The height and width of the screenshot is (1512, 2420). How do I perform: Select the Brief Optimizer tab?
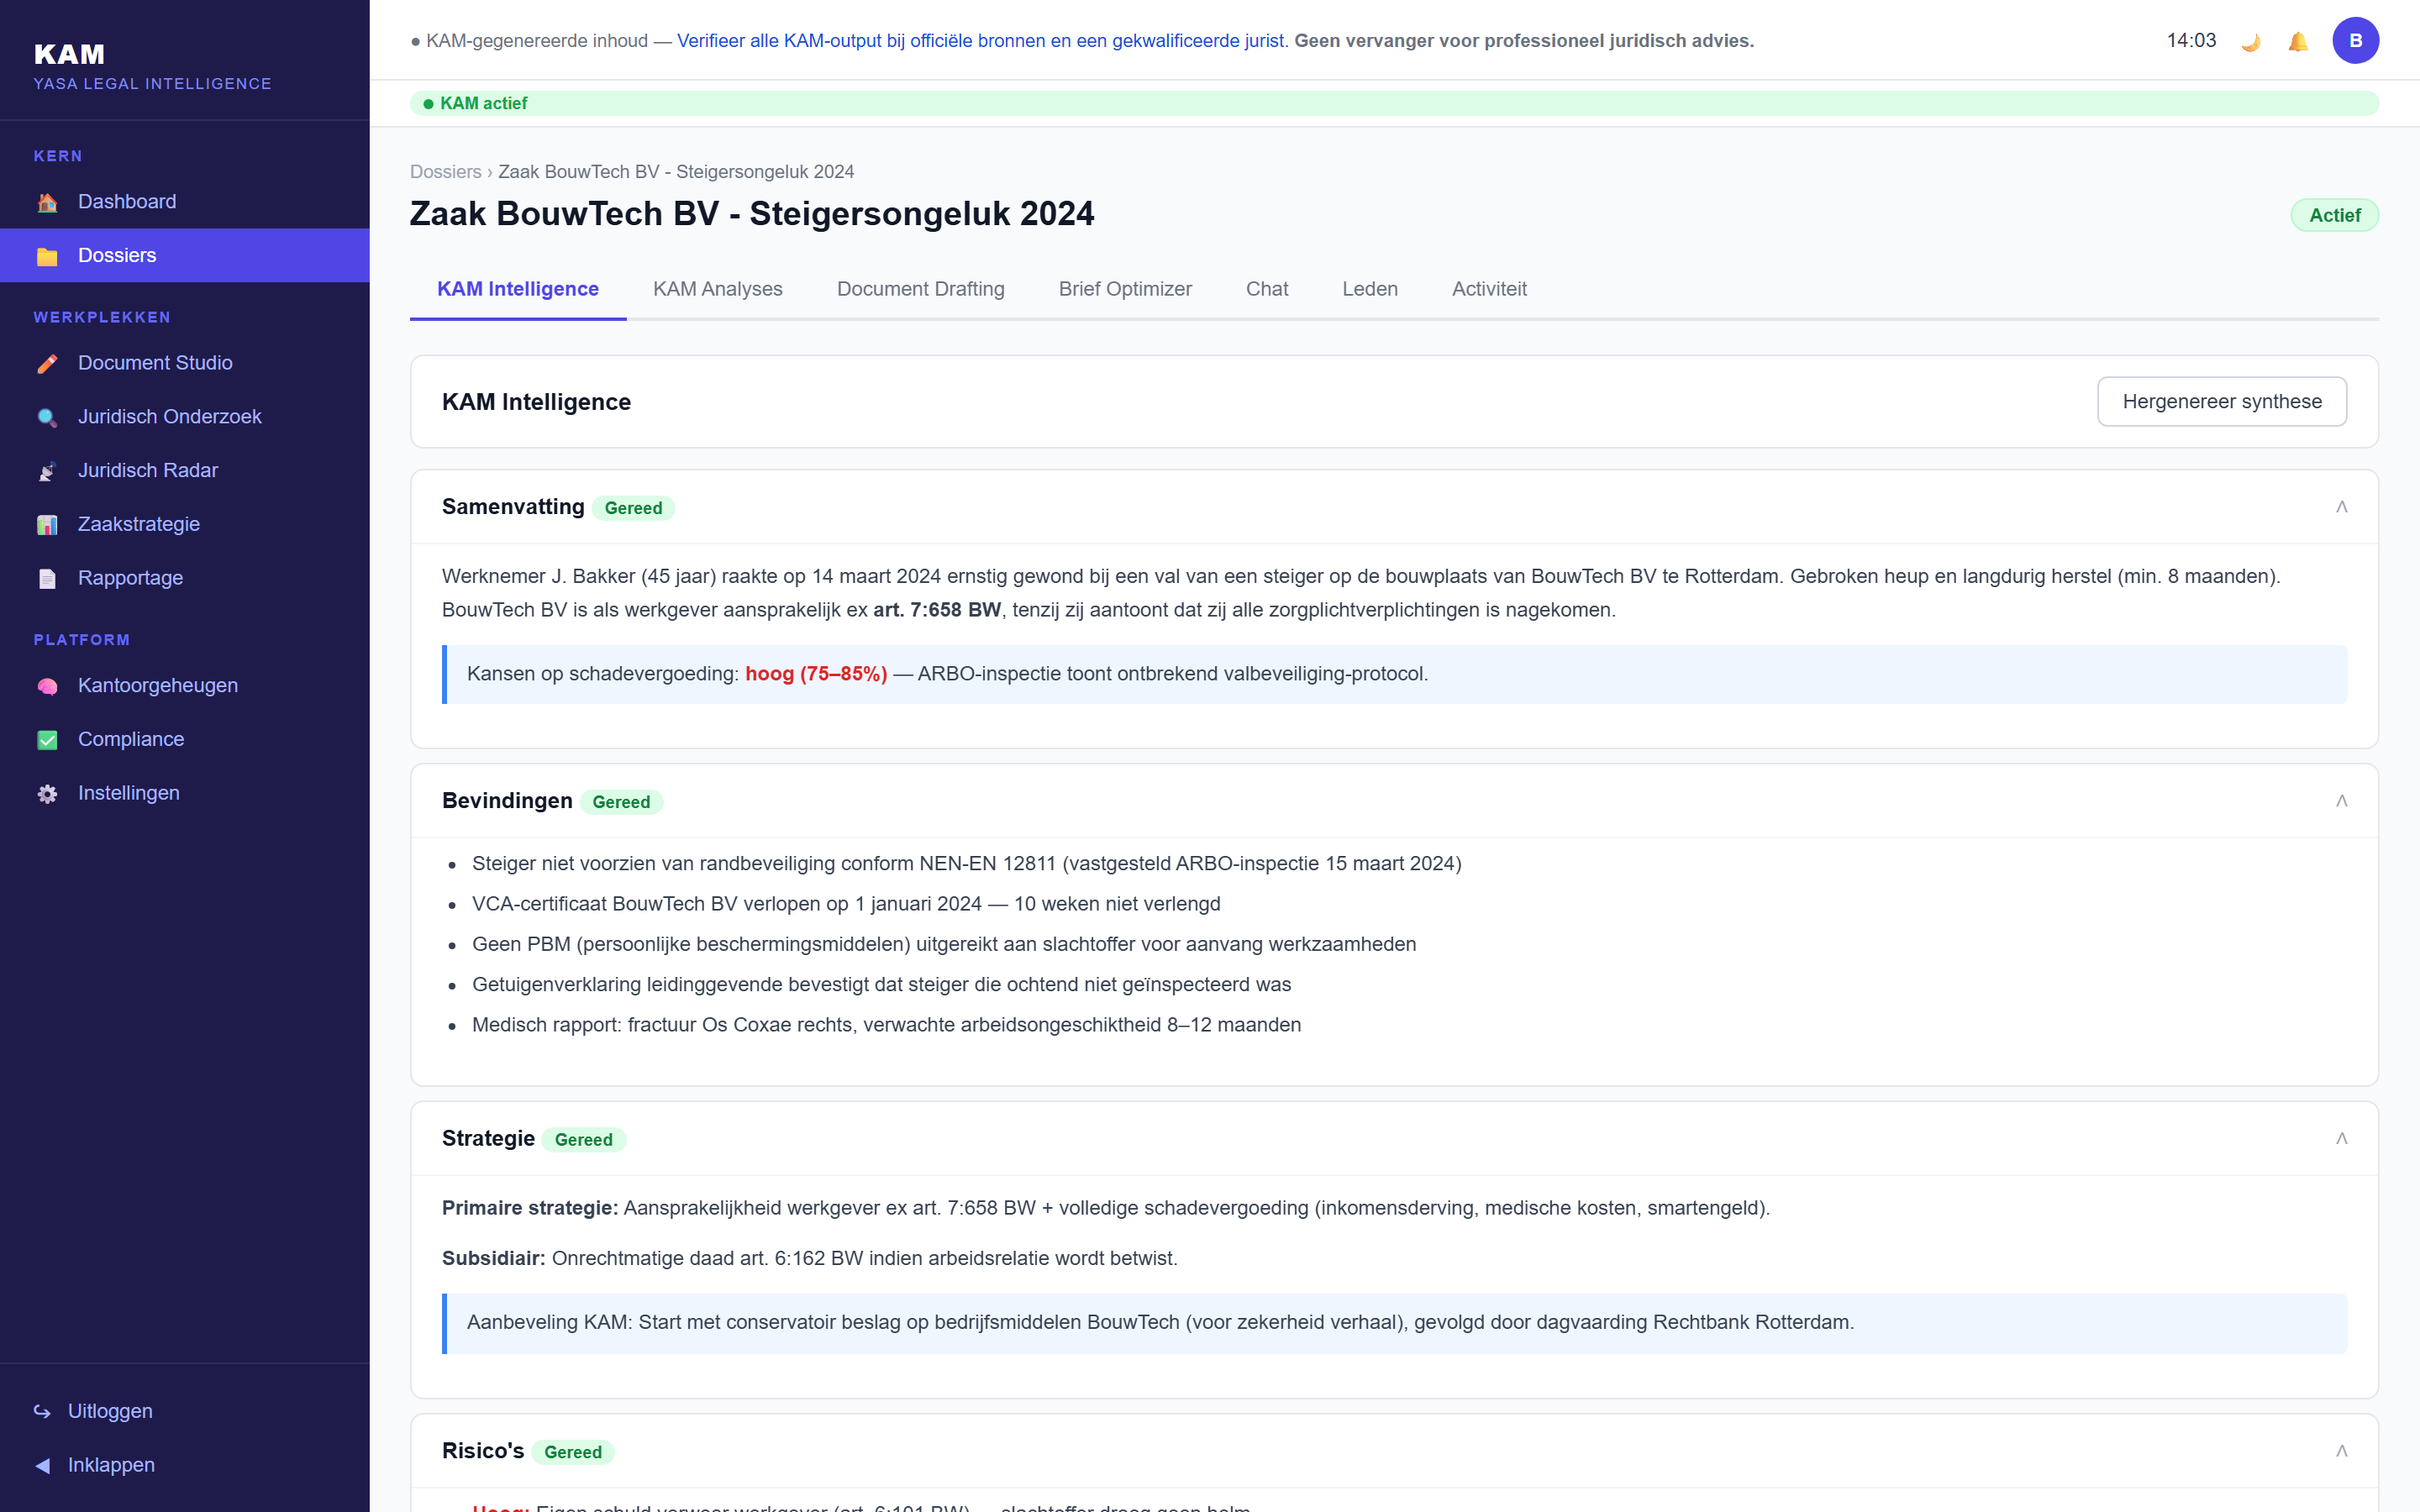pyautogui.click(x=1125, y=289)
